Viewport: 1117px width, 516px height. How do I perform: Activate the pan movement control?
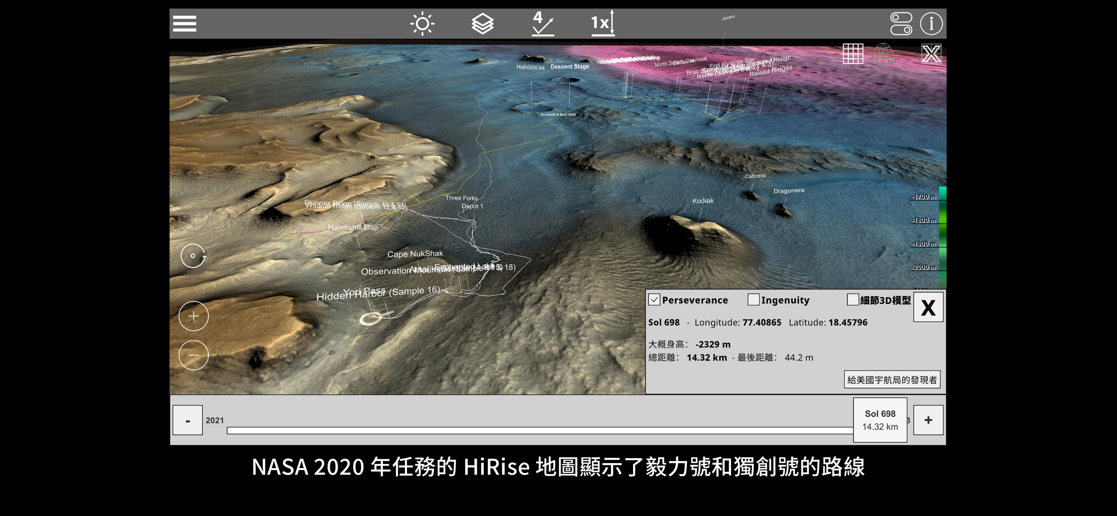[x=193, y=216]
